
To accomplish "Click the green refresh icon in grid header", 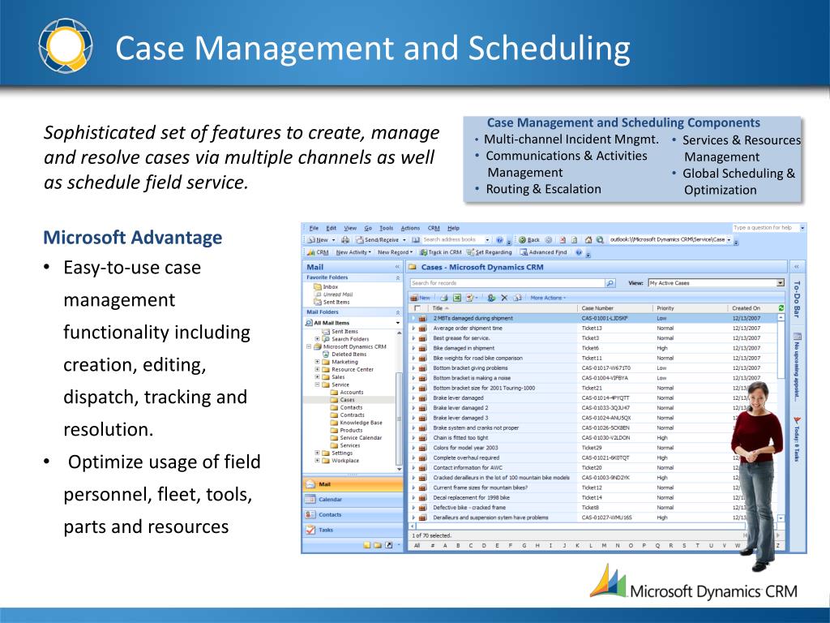I will coord(781,307).
